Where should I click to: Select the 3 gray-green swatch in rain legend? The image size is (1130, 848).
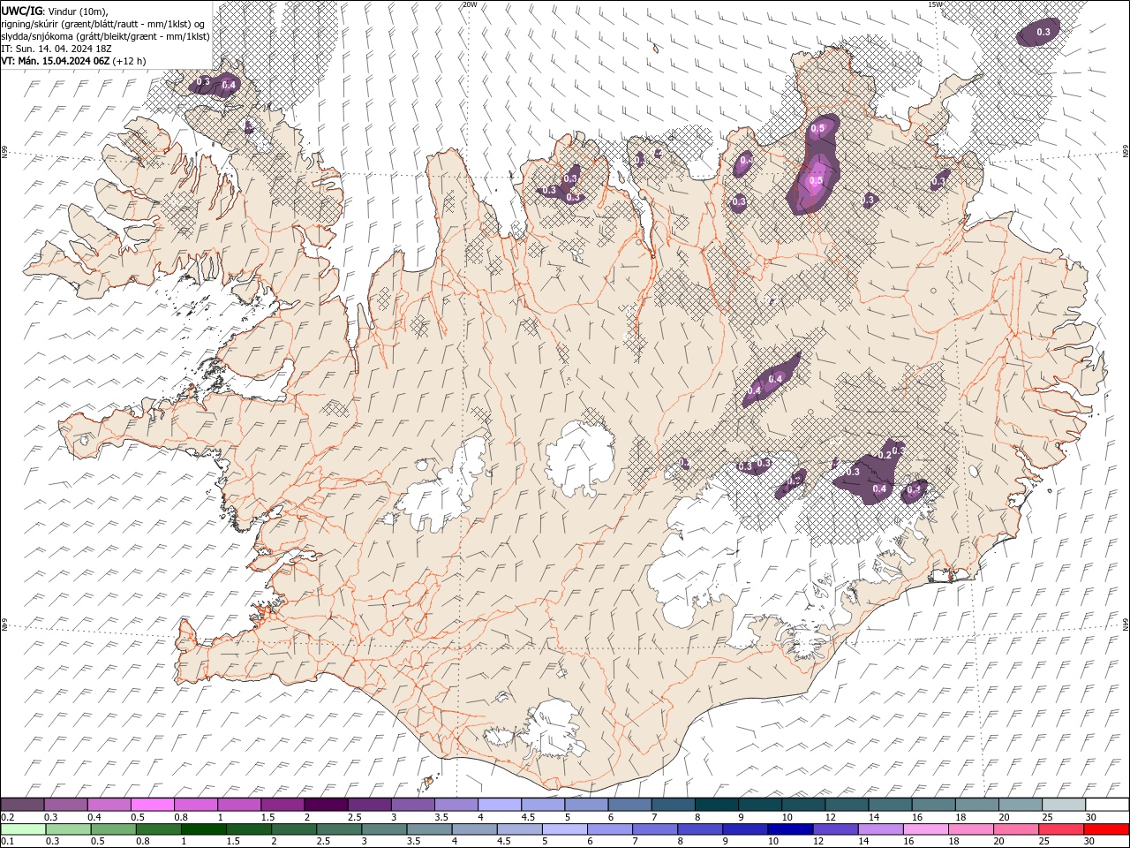[x=384, y=829]
